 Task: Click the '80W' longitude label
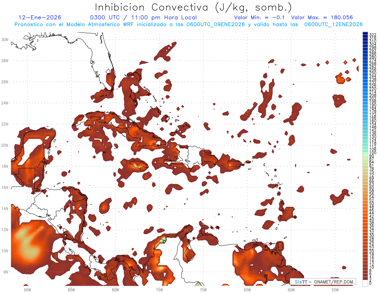tap(115, 290)
